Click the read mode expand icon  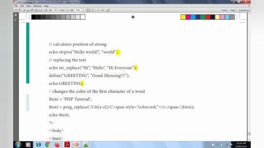[108, 10]
